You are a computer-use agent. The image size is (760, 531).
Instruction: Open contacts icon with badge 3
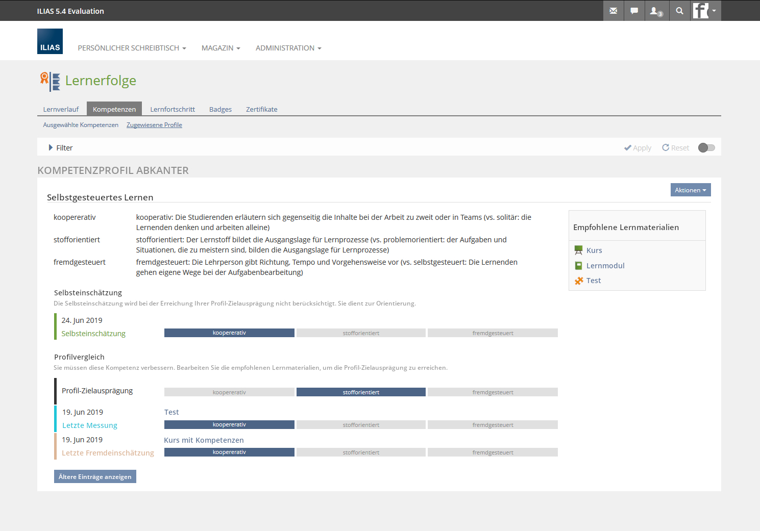655,11
